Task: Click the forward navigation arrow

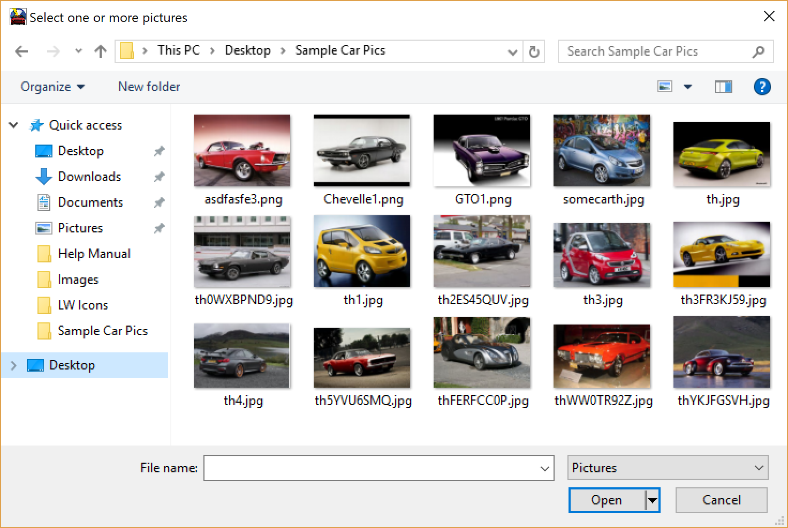Action: (x=52, y=51)
